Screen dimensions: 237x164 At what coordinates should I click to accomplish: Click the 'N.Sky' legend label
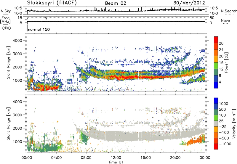tap(6, 11)
